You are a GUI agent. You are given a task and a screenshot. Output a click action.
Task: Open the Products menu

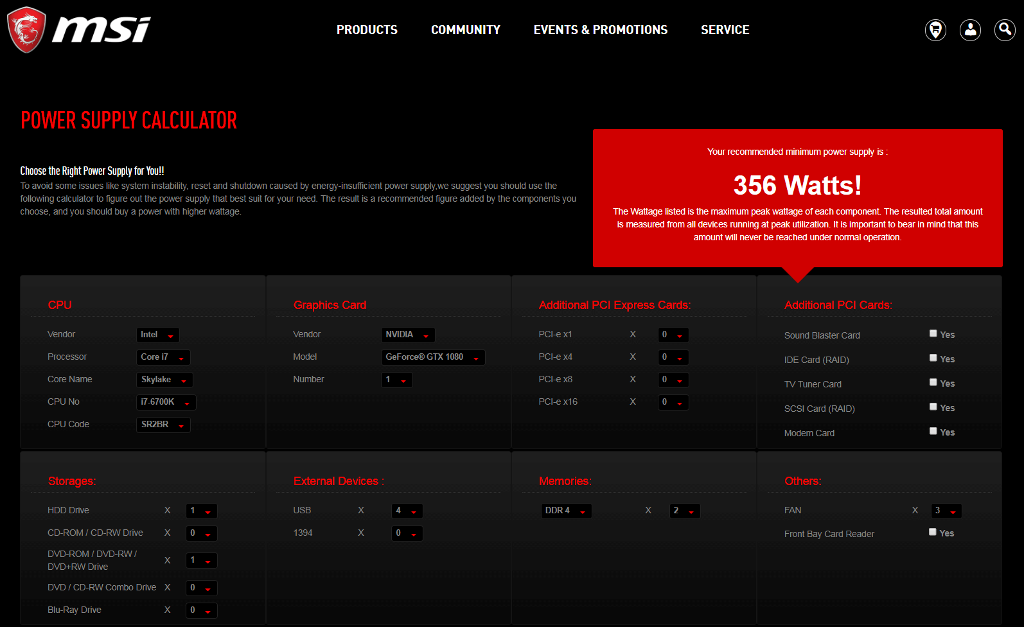click(367, 30)
